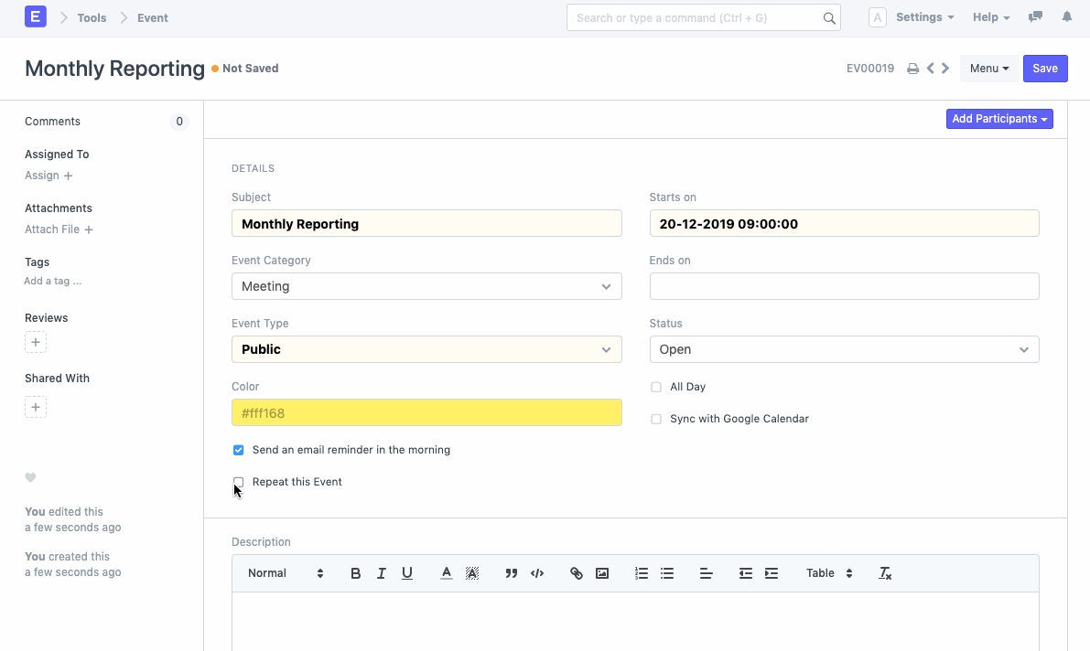Click the Save button
Screen dimensions: 1090x651
coord(1044,69)
